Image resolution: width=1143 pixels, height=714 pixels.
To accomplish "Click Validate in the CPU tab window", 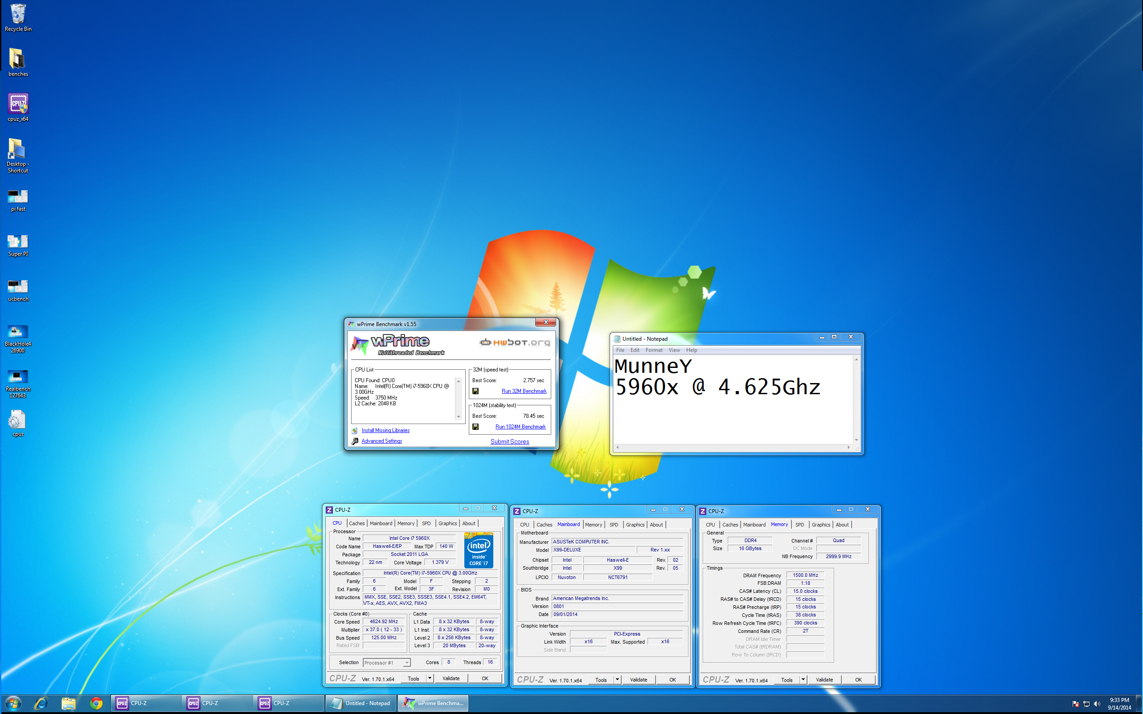I will [451, 678].
